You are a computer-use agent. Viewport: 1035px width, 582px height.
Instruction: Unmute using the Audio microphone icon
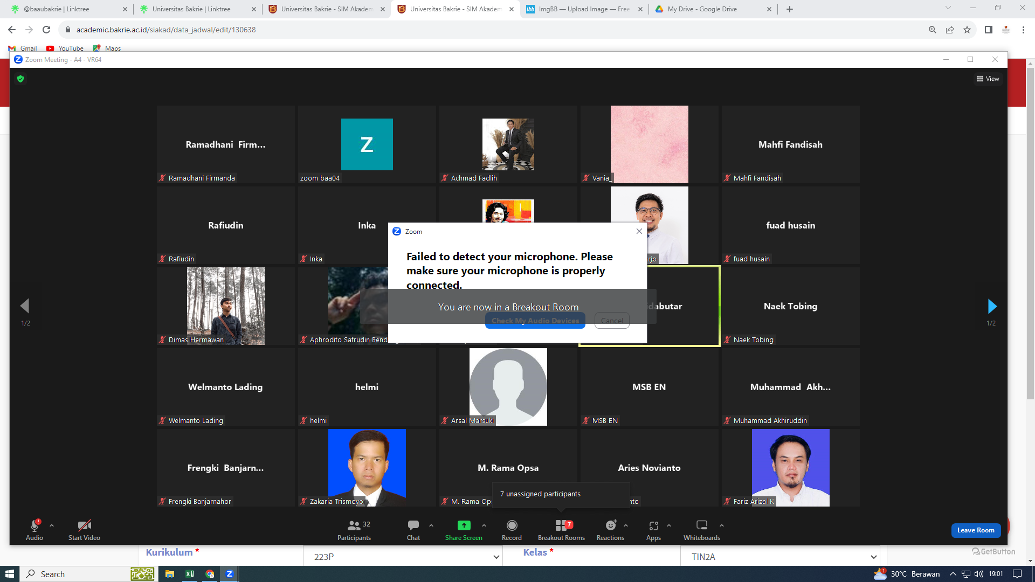coord(34,530)
